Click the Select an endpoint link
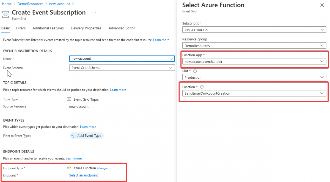This screenshot has width=330, height=182. pos(83,175)
